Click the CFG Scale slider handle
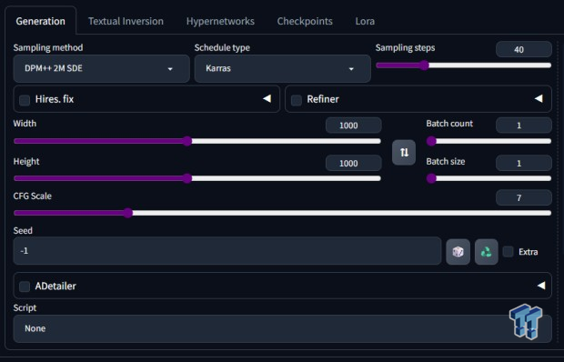564x362 pixels. (127, 213)
